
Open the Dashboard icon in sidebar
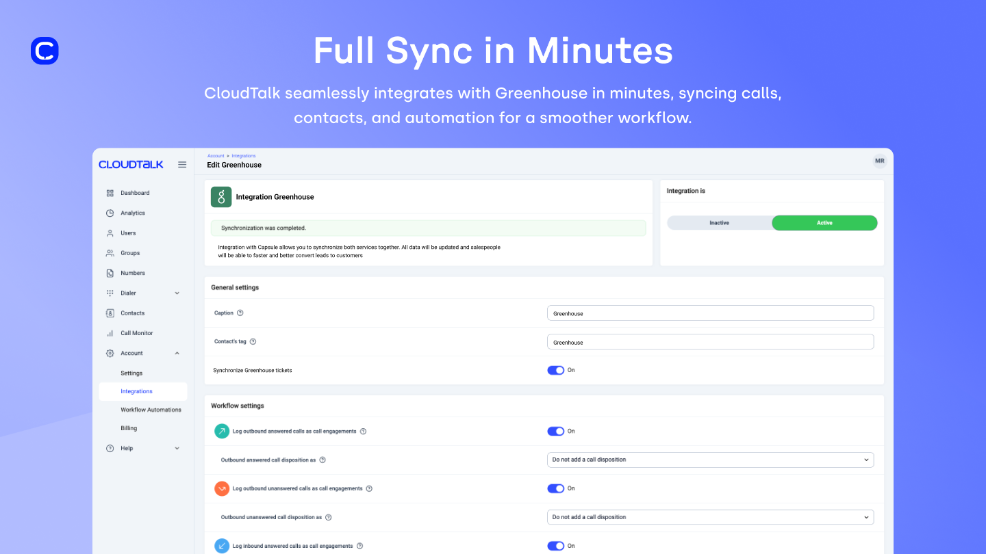[x=110, y=193]
